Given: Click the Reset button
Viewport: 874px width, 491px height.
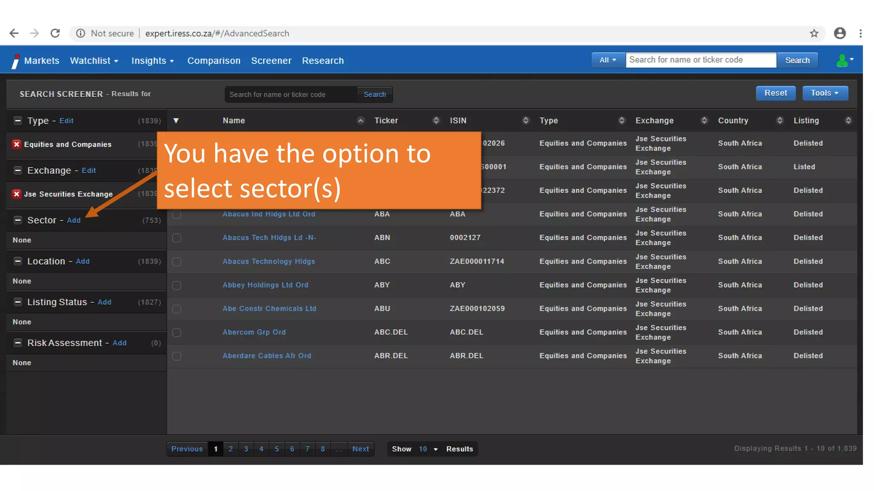Looking at the screenshot, I should point(775,93).
